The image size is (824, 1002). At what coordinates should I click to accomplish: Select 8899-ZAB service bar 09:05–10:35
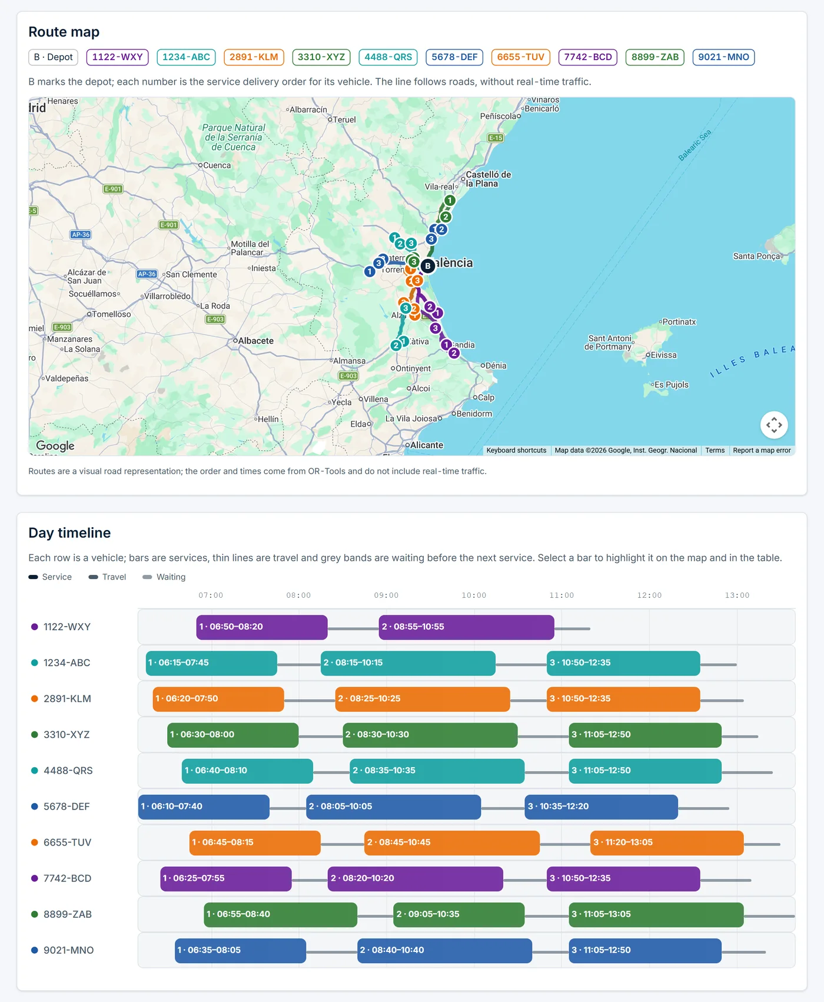459,914
